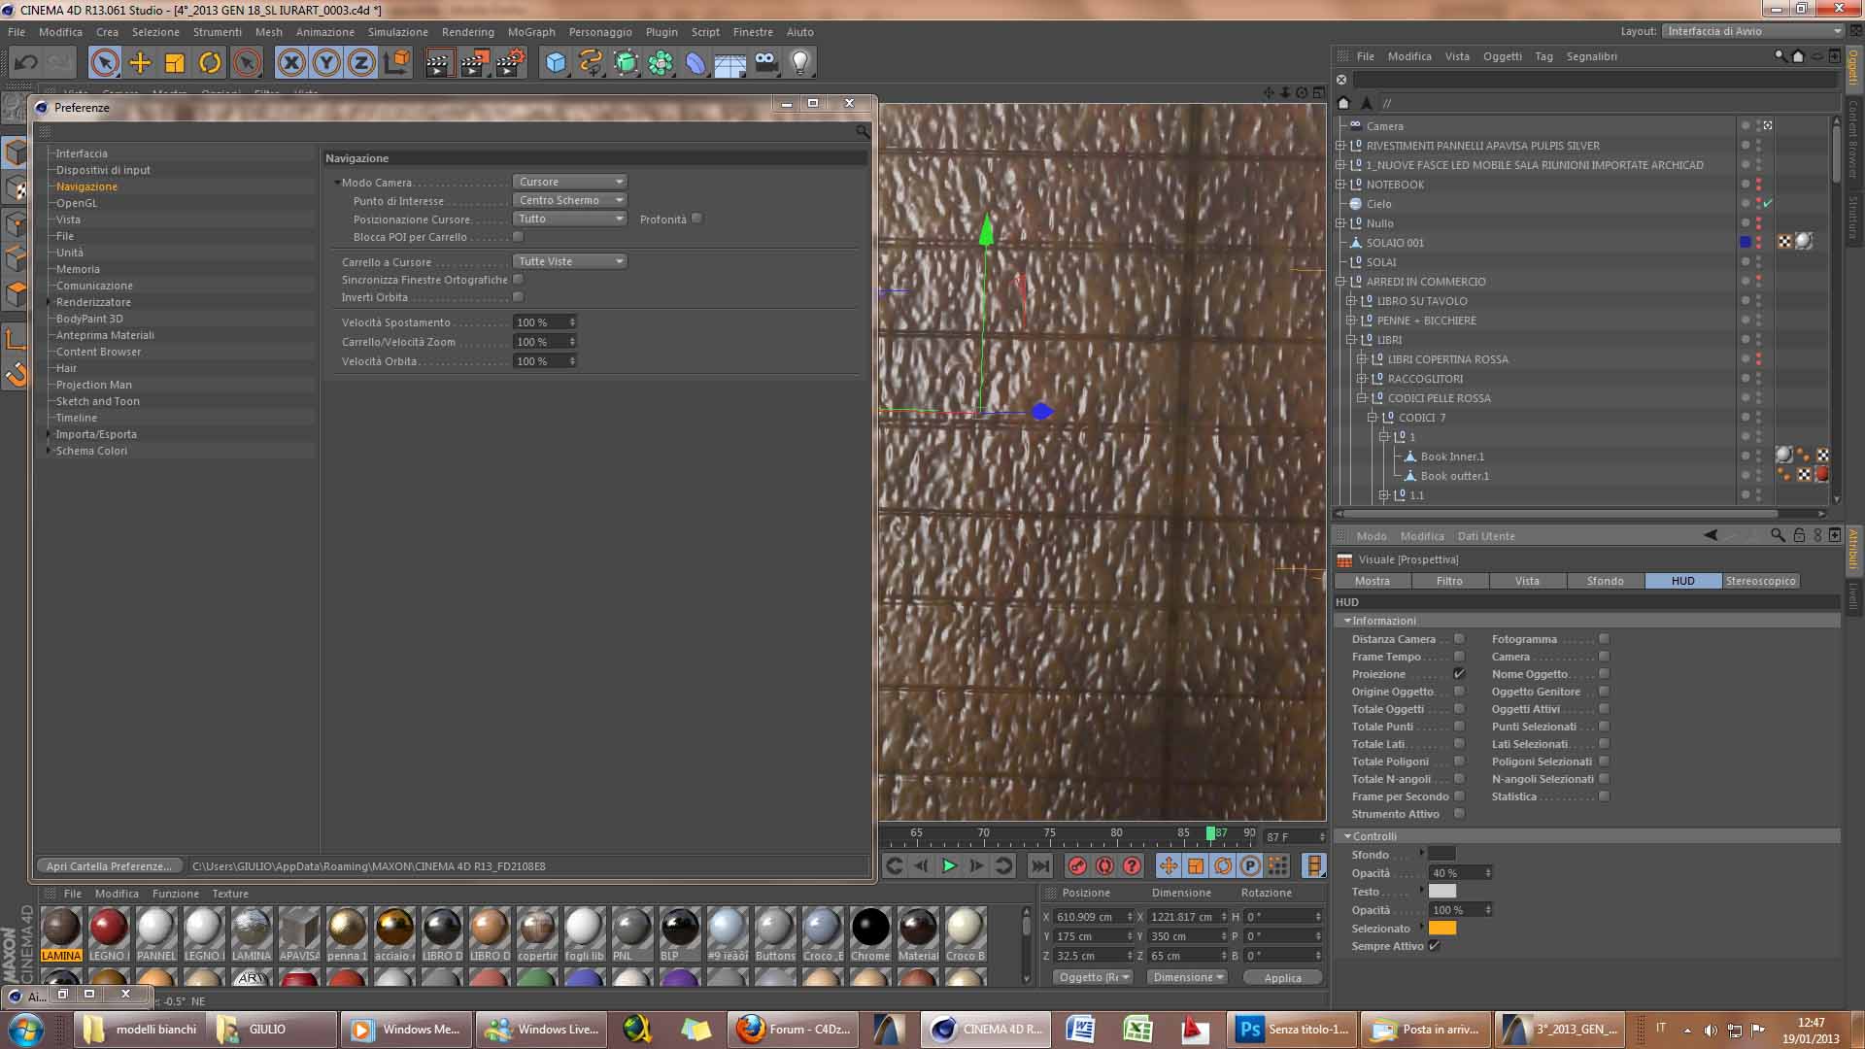1865x1049 pixels.
Task: Switch to the Stereoscopico tab
Action: pyautogui.click(x=1760, y=581)
